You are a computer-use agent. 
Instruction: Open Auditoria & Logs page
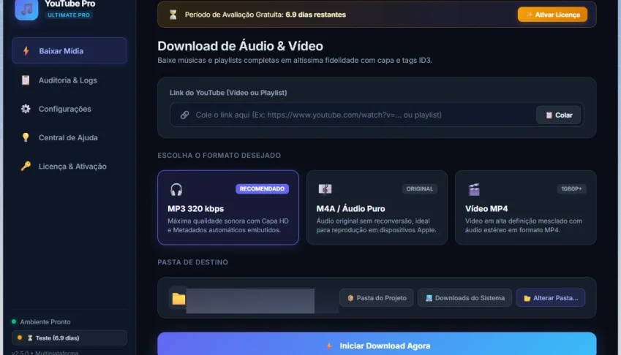[x=69, y=80]
